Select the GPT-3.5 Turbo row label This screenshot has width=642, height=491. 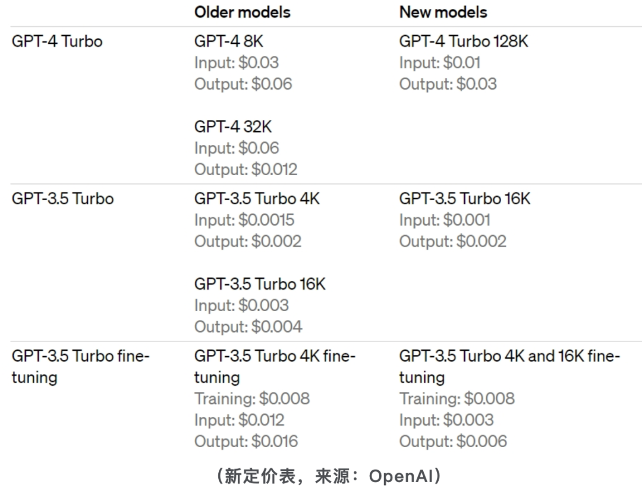coord(62,199)
